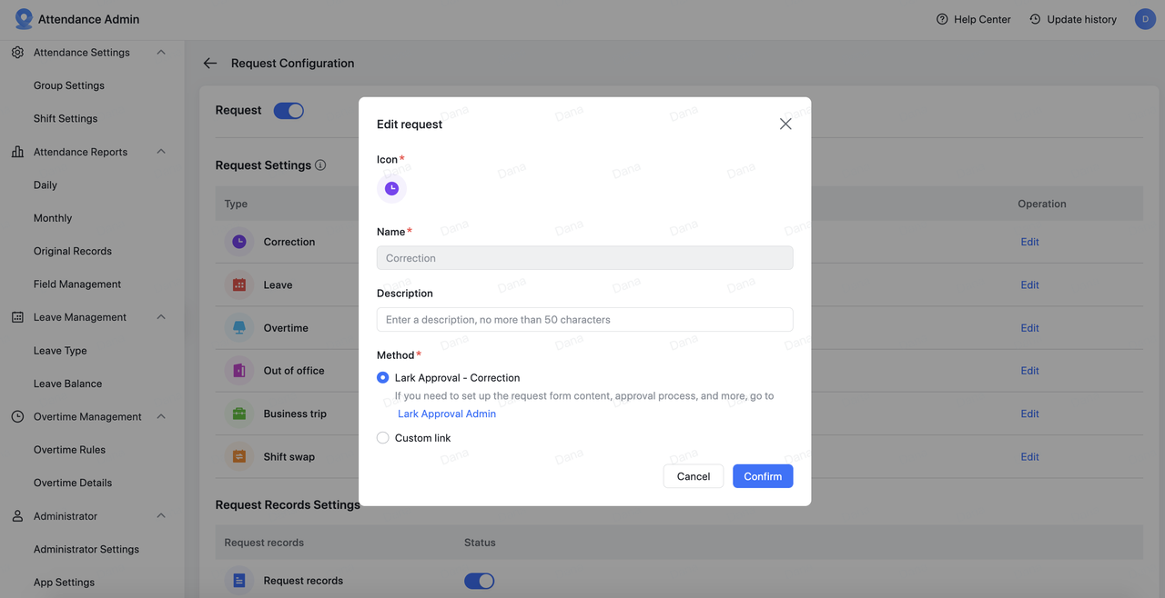Image resolution: width=1165 pixels, height=598 pixels.
Task: Click the back arrow beside Request Configuration
Action: click(x=210, y=64)
